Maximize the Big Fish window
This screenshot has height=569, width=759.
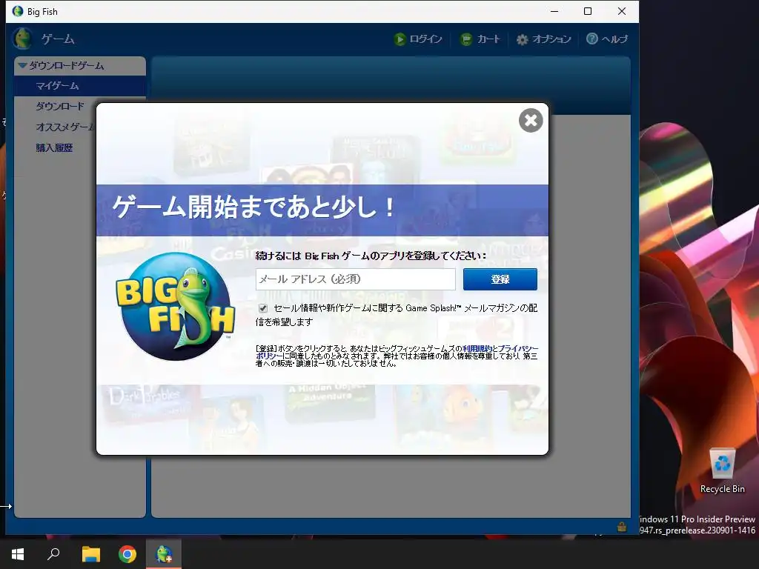pyautogui.click(x=588, y=11)
